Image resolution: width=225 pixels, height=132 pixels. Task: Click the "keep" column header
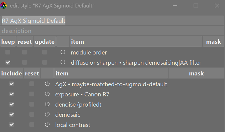[x=8, y=42]
